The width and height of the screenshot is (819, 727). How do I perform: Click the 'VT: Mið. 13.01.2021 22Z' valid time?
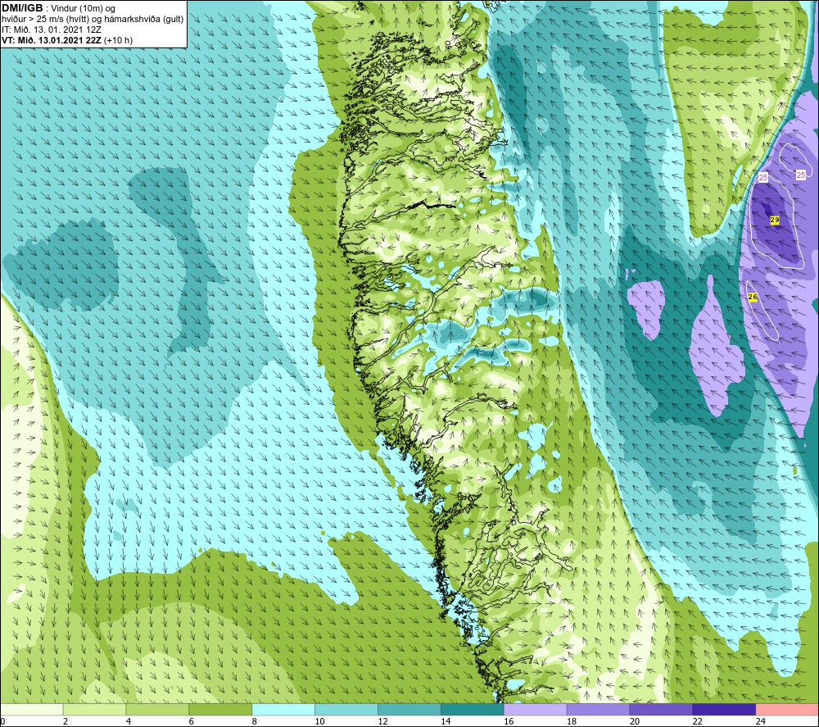52,40
